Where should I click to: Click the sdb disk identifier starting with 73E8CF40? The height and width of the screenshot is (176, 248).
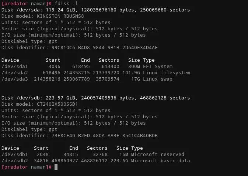click(105, 136)
